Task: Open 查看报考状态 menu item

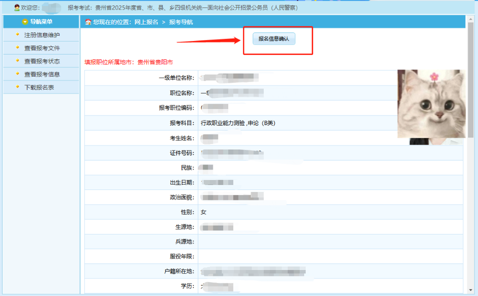Action: pos(42,61)
